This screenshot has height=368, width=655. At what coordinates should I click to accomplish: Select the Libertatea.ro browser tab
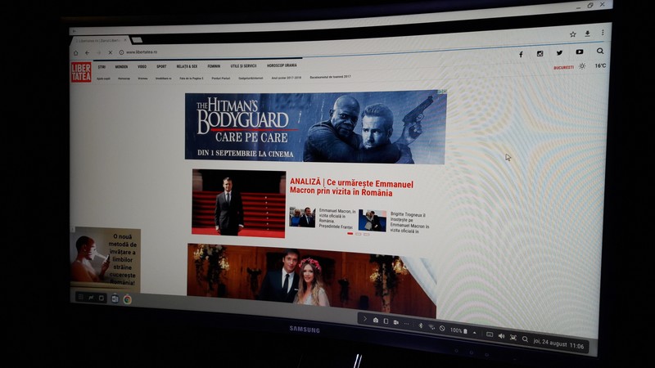98,40
